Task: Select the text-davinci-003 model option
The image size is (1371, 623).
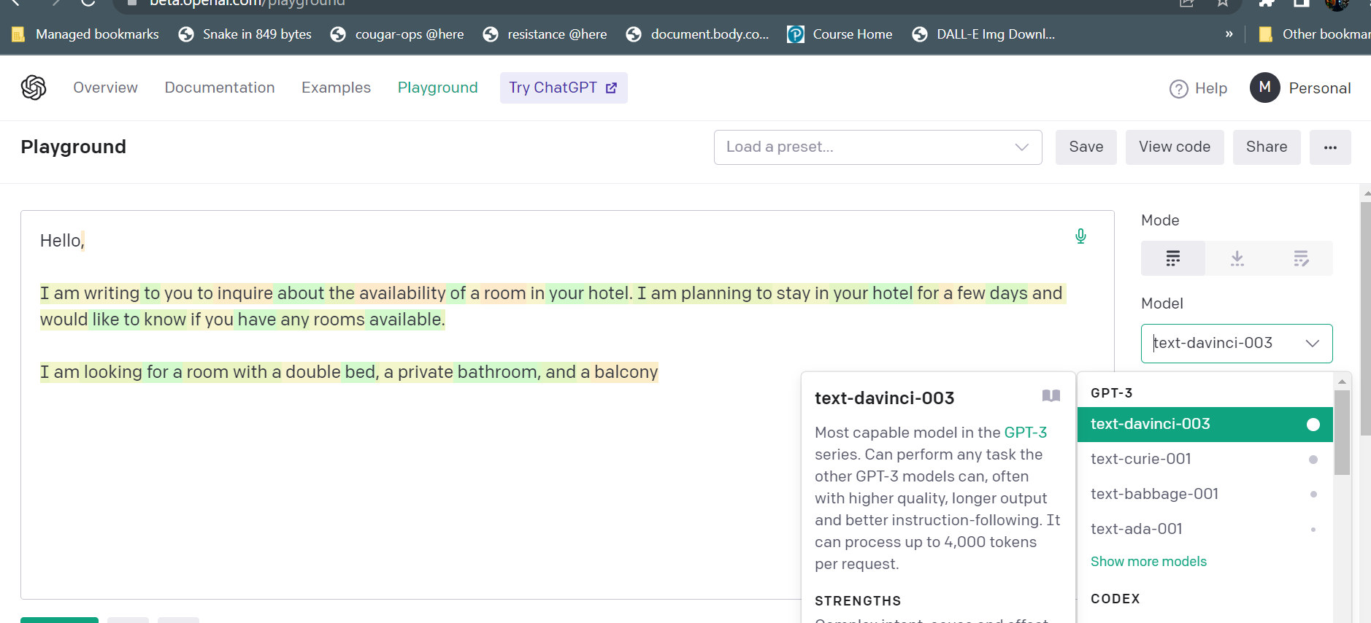Action: click(x=1205, y=425)
